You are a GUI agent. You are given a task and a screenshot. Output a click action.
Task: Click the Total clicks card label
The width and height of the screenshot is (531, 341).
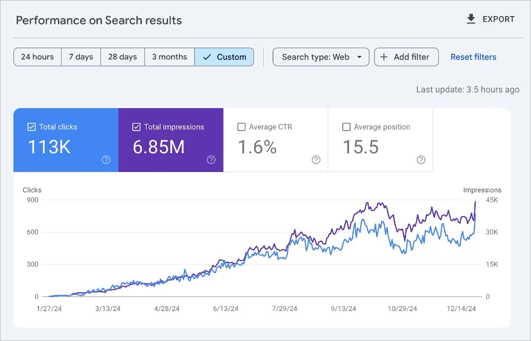click(58, 127)
